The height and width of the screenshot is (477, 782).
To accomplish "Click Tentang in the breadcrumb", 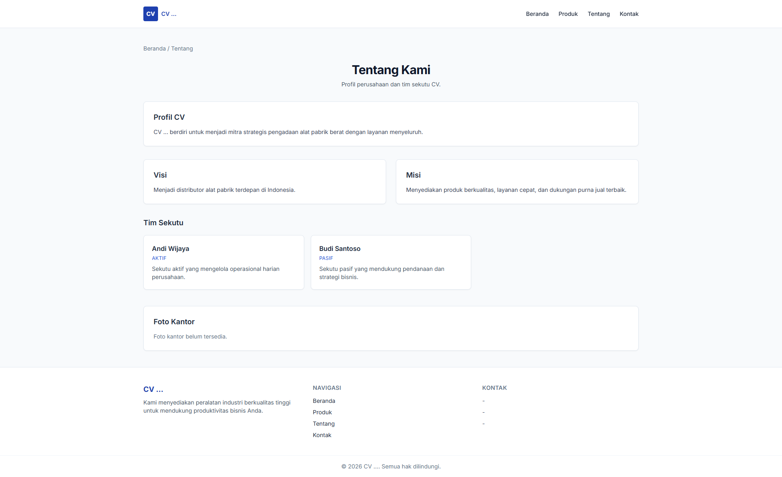I will point(182,48).
